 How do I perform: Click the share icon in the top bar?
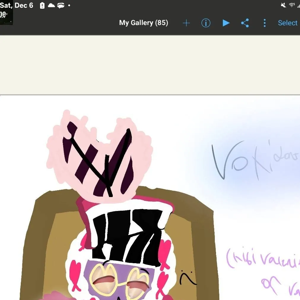(245, 23)
